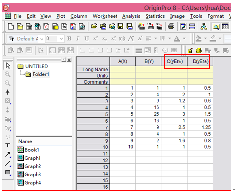Click the Decrease Font Size icon
Viewport: 235px width, 193px height.
(x=140, y=38)
